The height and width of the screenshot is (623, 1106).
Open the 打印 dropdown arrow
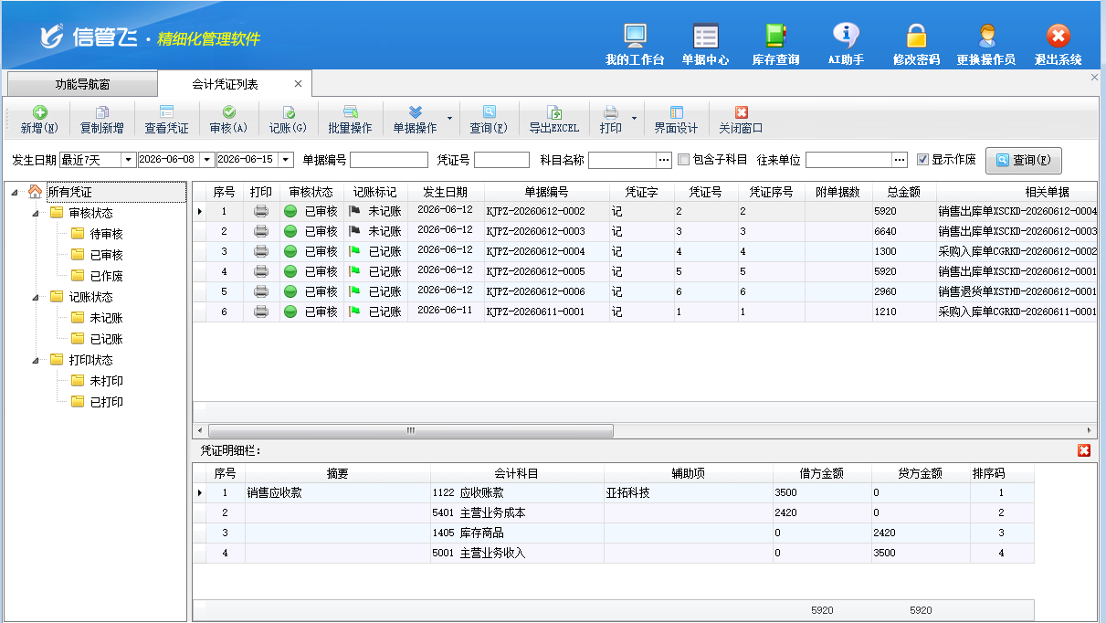point(634,119)
